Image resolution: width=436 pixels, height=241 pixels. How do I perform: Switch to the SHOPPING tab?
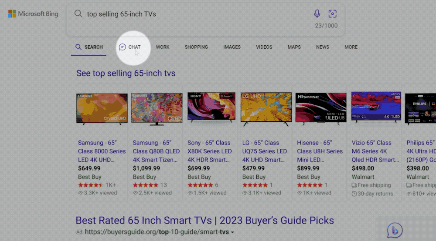pos(196,47)
